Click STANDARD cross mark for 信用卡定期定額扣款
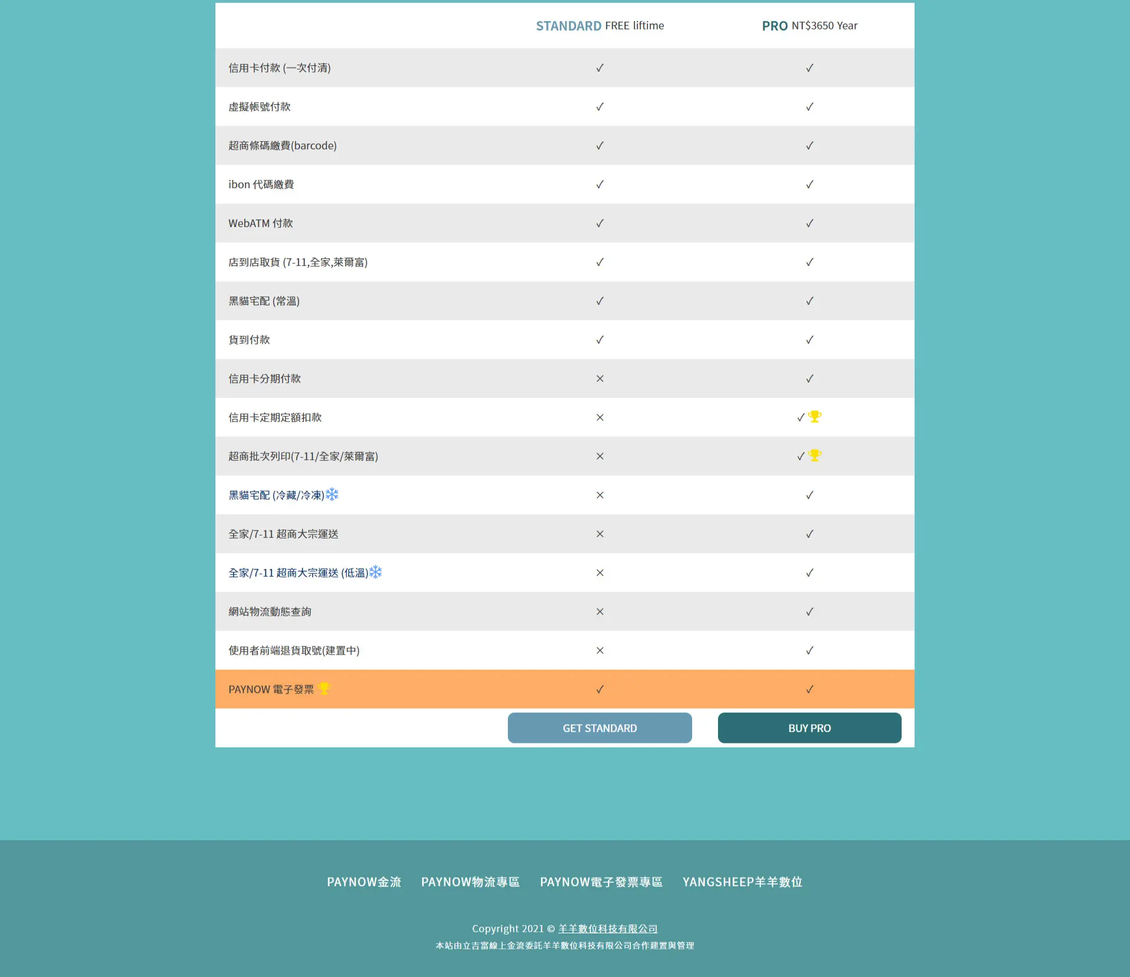This screenshot has width=1130, height=977. tap(600, 417)
